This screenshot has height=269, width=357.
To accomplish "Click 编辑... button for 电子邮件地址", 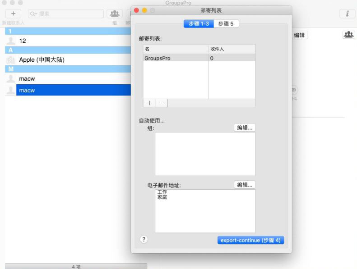I will [x=245, y=185].
